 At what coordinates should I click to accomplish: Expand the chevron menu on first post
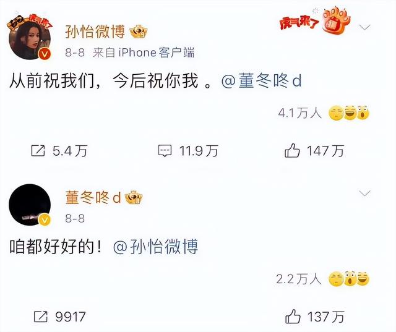[x=364, y=27]
